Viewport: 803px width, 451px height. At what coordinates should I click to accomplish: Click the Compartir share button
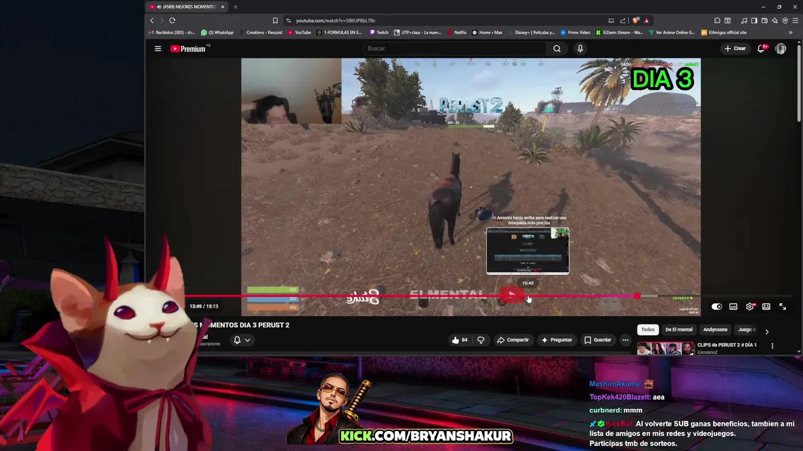(x=513, y=340)
